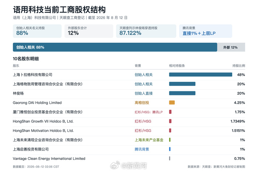
Task: Click the 上海未来产业基金 background label
Action: (149, 140)
